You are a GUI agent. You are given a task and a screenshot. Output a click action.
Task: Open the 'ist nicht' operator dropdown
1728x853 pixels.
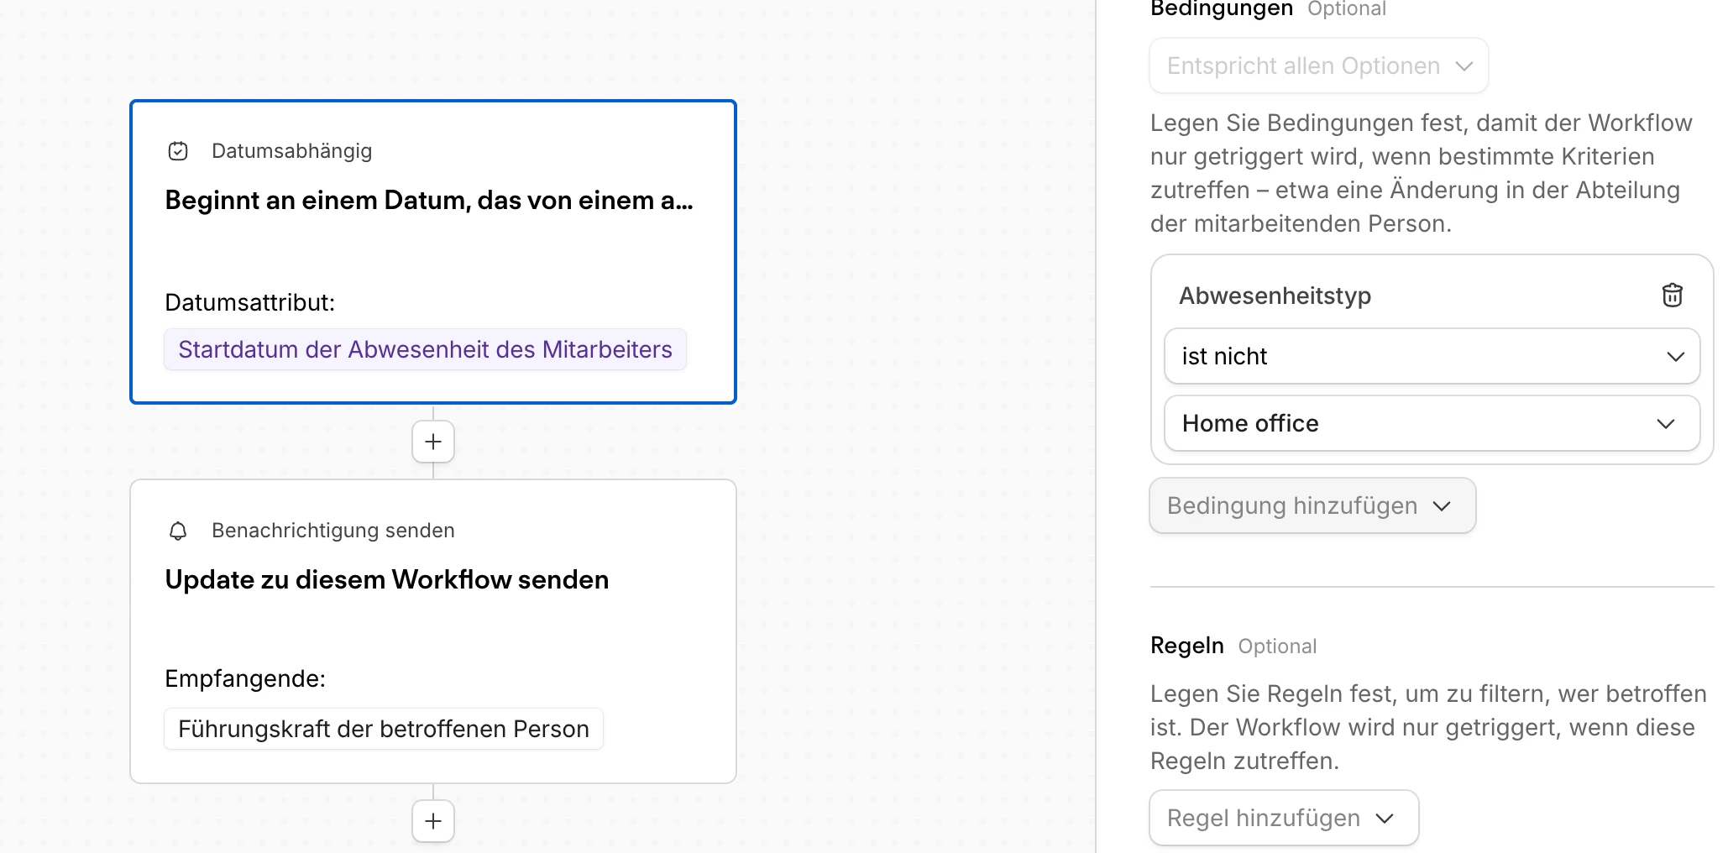tap(1431, 356)
